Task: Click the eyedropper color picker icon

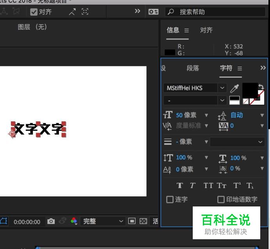Action: 234,89
